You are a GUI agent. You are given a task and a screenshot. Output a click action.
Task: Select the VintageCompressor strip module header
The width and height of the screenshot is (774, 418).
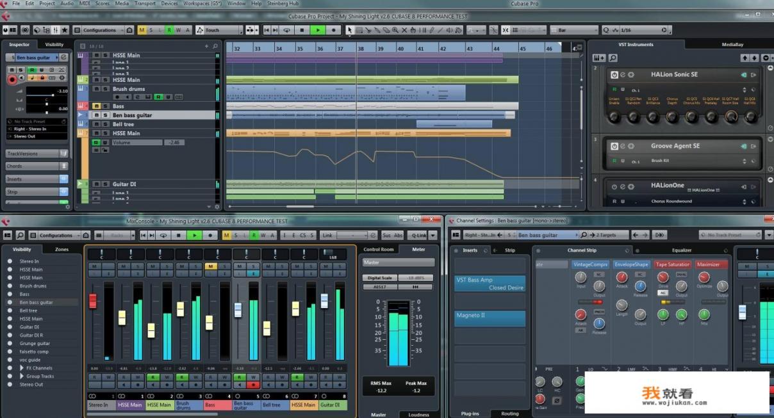[x=590, y=264]
